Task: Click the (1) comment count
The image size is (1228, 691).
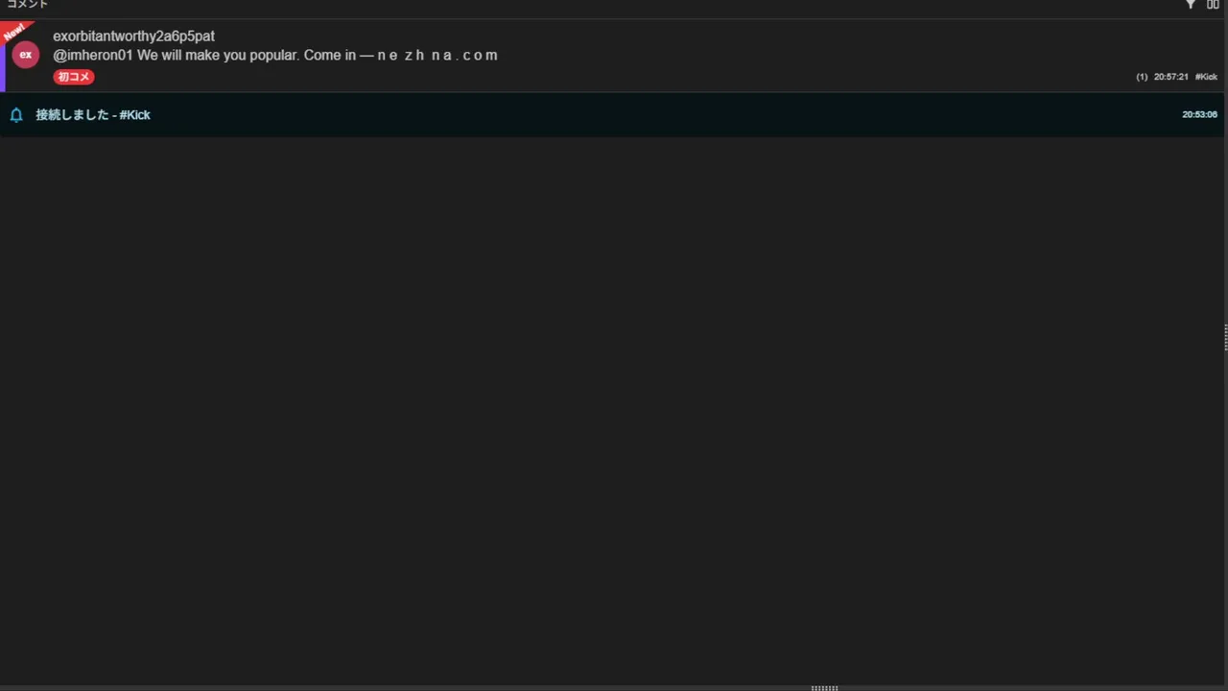Action: [x=1142, y=77]
